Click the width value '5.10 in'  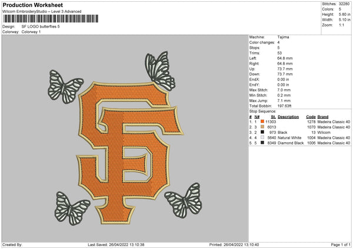(x=345, y=20)
